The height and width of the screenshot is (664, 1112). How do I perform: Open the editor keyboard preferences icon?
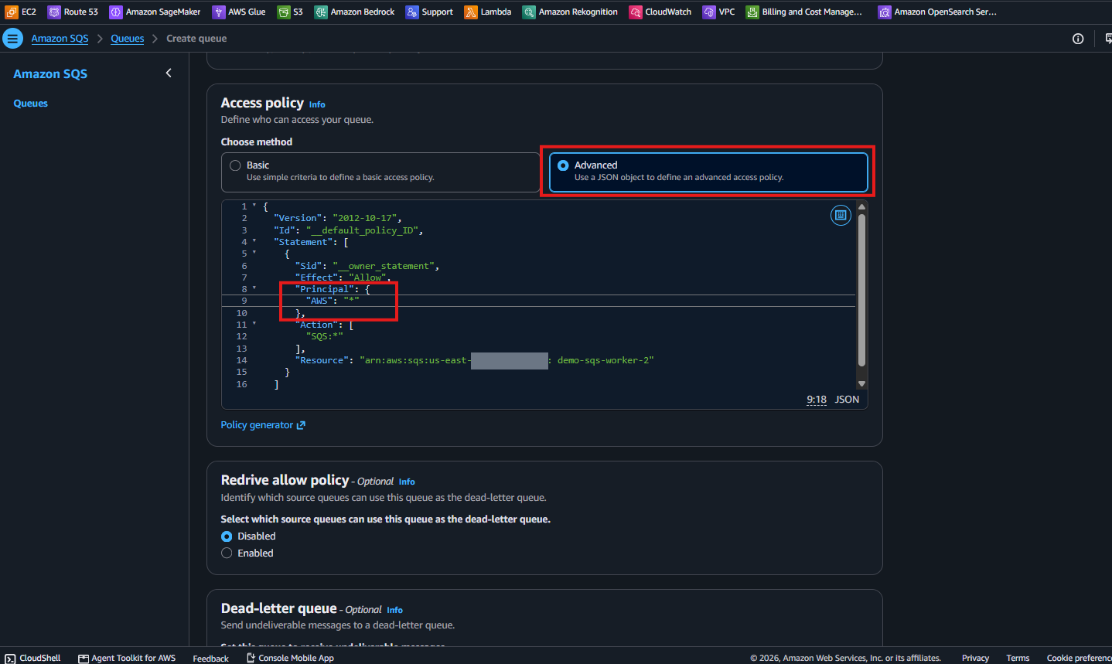(x=841, y=215)
